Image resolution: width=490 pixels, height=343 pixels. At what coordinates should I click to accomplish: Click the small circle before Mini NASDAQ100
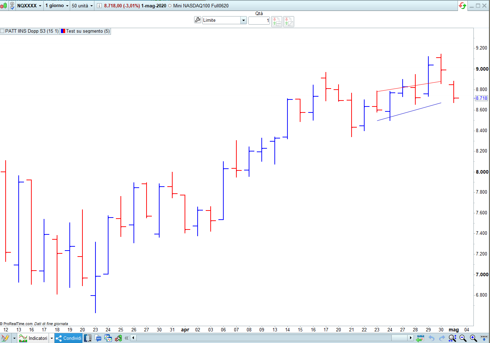point(170,6)
